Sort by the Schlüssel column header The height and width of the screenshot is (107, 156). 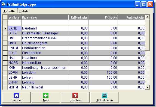14,17
